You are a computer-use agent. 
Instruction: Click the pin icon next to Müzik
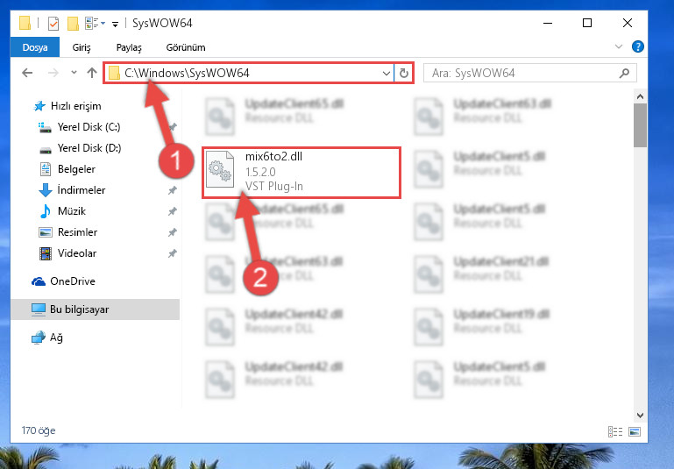click(x=173, y=211)
